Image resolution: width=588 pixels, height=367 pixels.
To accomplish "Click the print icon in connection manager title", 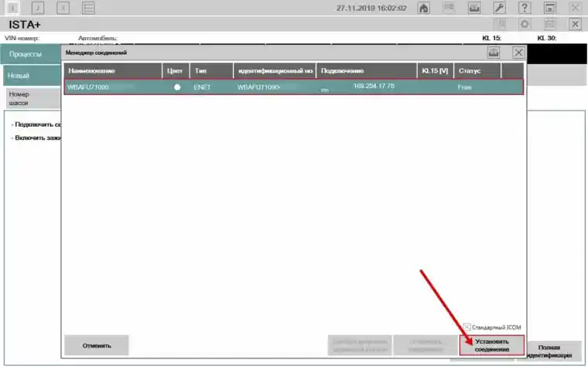I will pyautogui.click(x=494, y=53).
